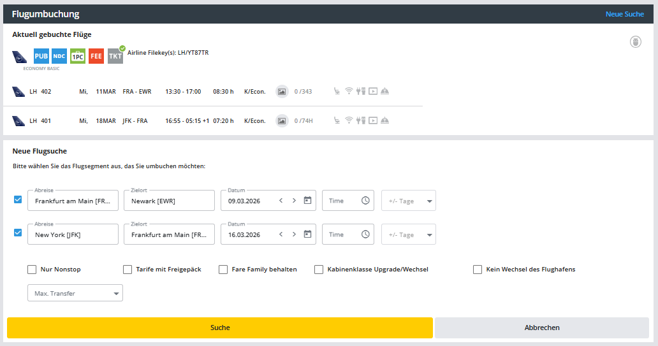Click Wi-Fi amenity icon for LH 401
The width and height of the screenshot is (658, 346).
[x=349, y=120]
